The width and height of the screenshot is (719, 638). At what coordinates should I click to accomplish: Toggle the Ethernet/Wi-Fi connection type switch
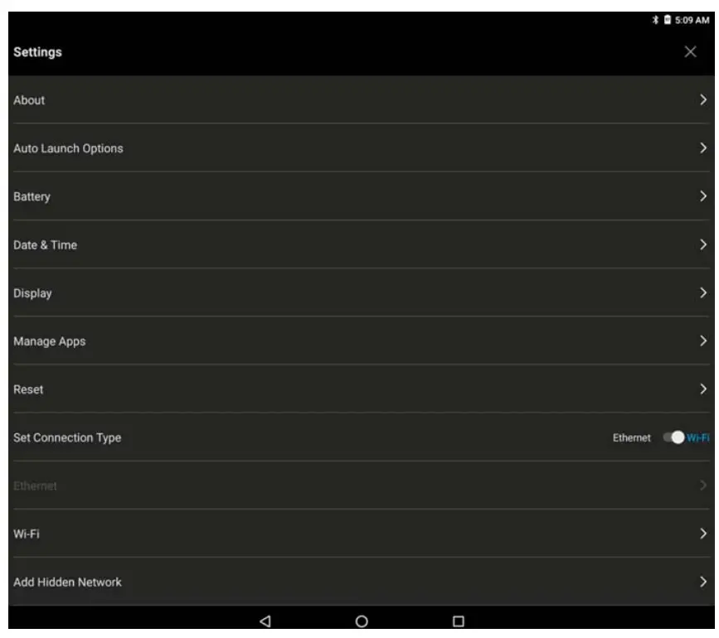[673, 437]
